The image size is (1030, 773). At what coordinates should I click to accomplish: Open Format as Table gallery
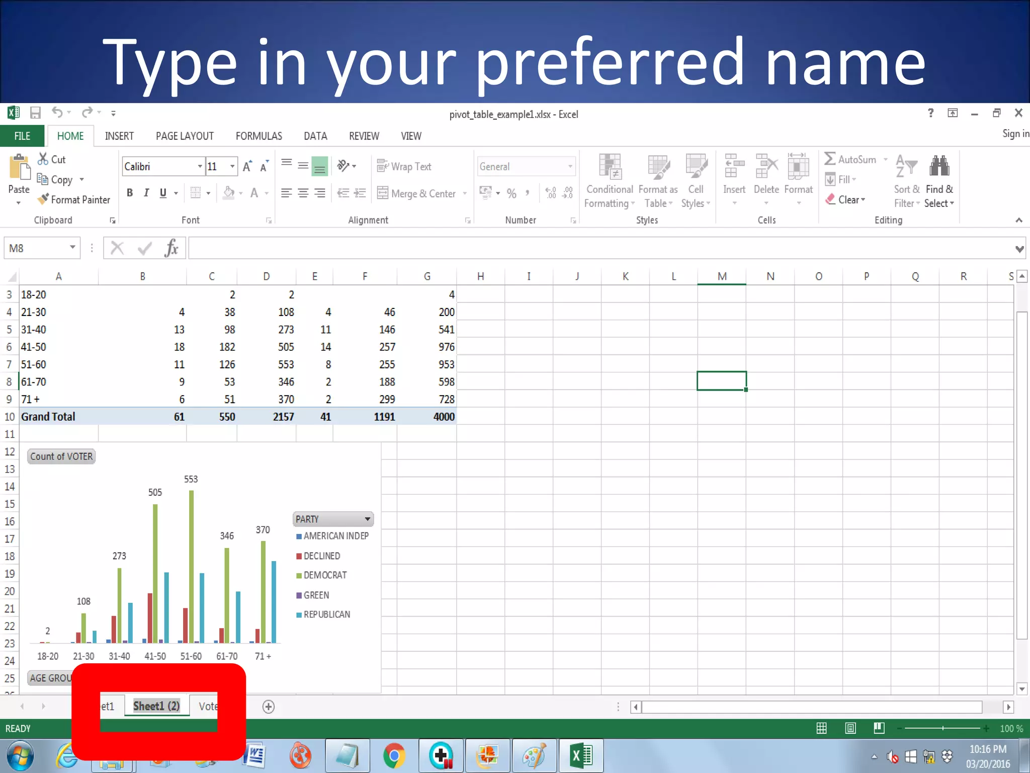pyautogui.click(x=658, y=181)
